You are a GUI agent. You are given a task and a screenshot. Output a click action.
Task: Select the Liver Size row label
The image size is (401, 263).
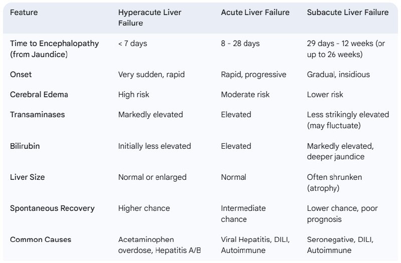(x=28, y=177)
